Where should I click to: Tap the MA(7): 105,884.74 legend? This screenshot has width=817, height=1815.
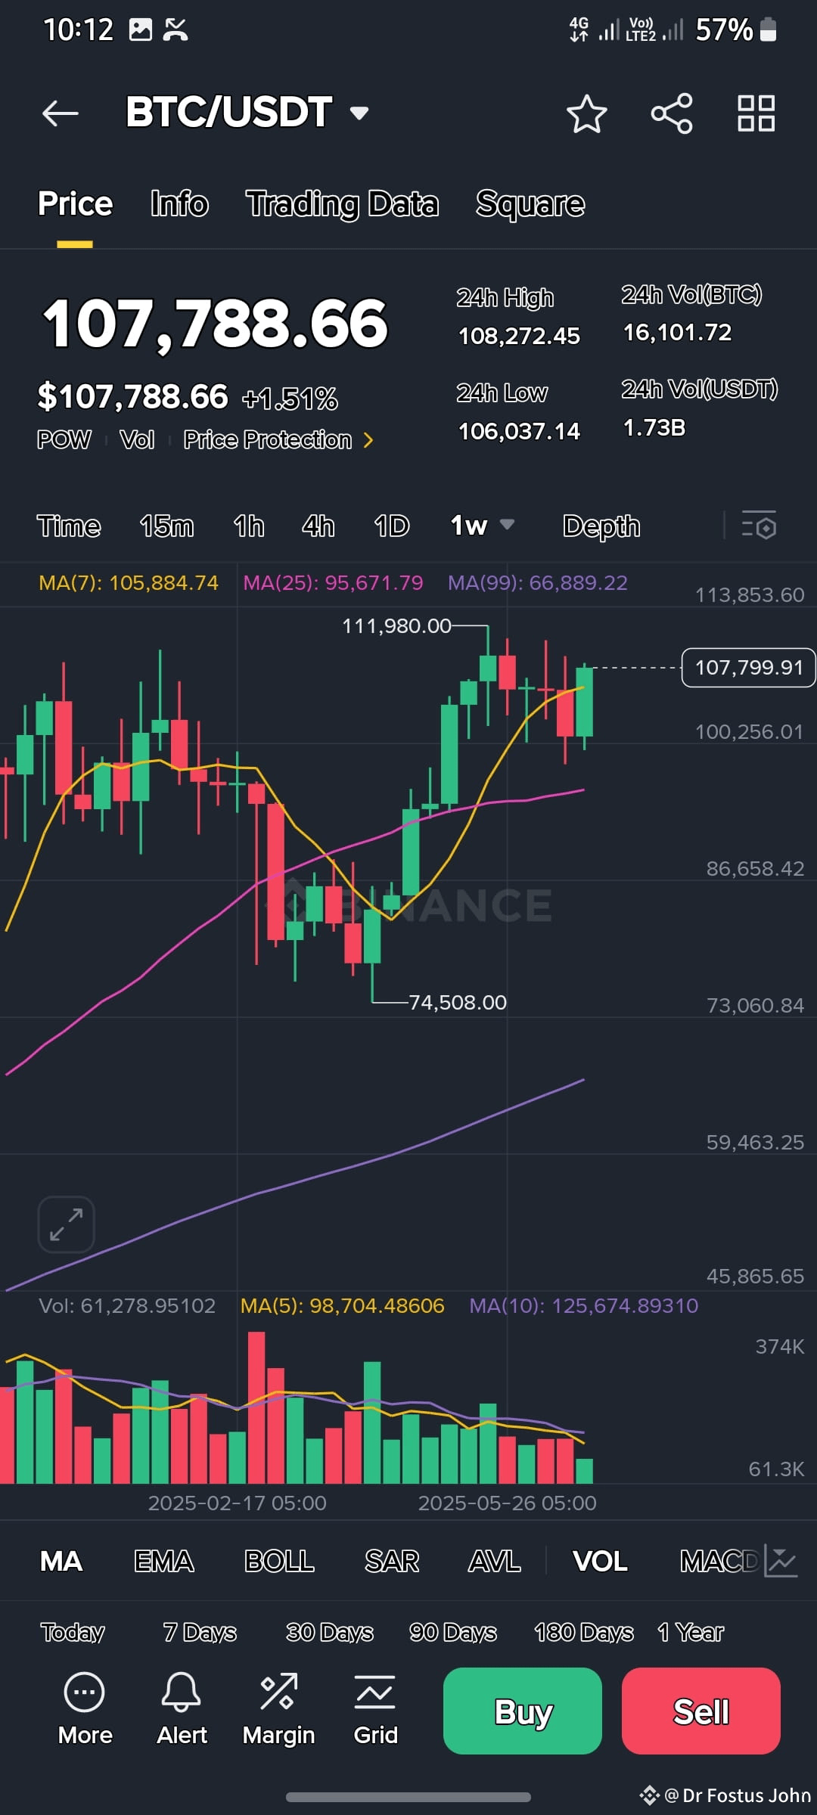[129, 583]
